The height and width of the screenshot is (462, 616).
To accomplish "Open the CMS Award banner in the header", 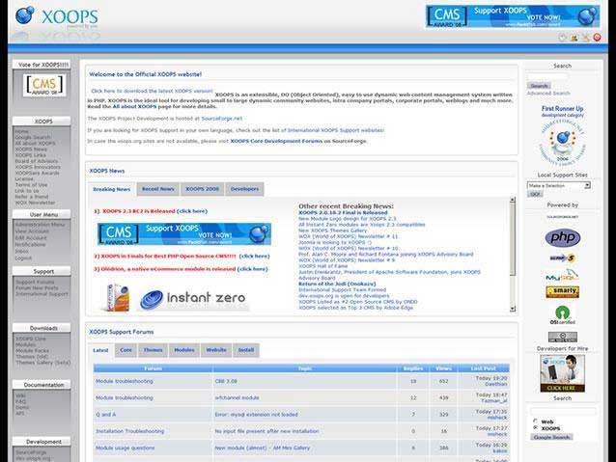I will point(513,16).
